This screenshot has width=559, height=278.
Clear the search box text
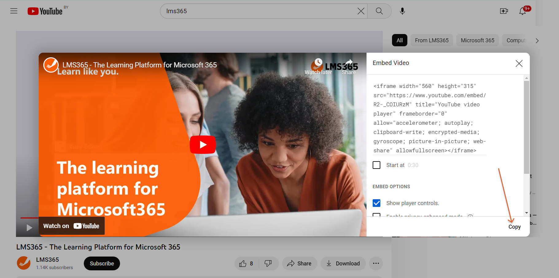(x=361, y=11)
